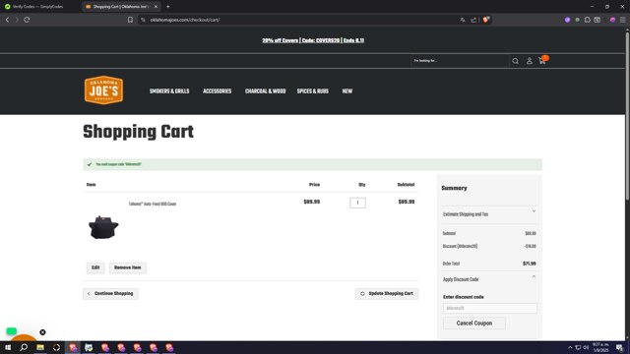
Task: Open the browser hamburger menu
Action: pyautogui.click(x=623, y=20)
